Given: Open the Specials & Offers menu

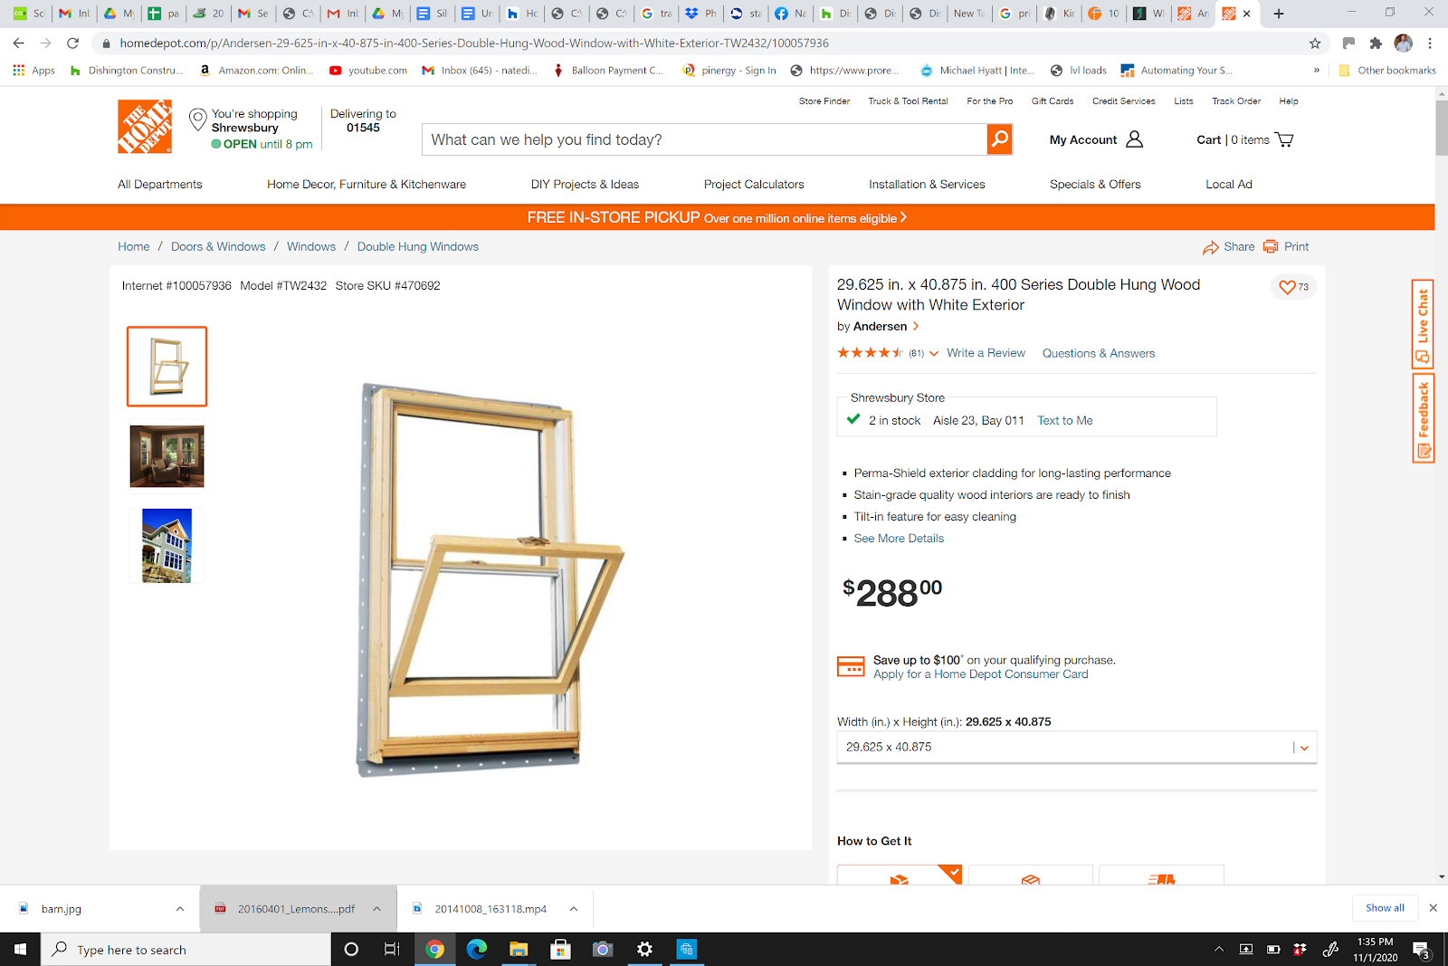Looking at the screenshot, I should [1095, 184].
